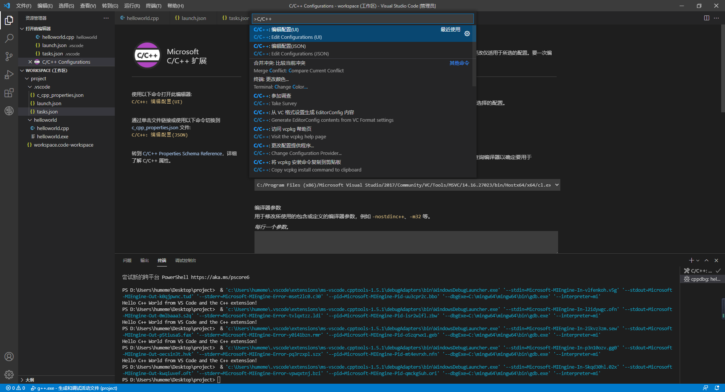Viewport: 725px width, 392px height.
Task: Configure keybinding gear for Edit Configurations (UI)
Action: 467,34
